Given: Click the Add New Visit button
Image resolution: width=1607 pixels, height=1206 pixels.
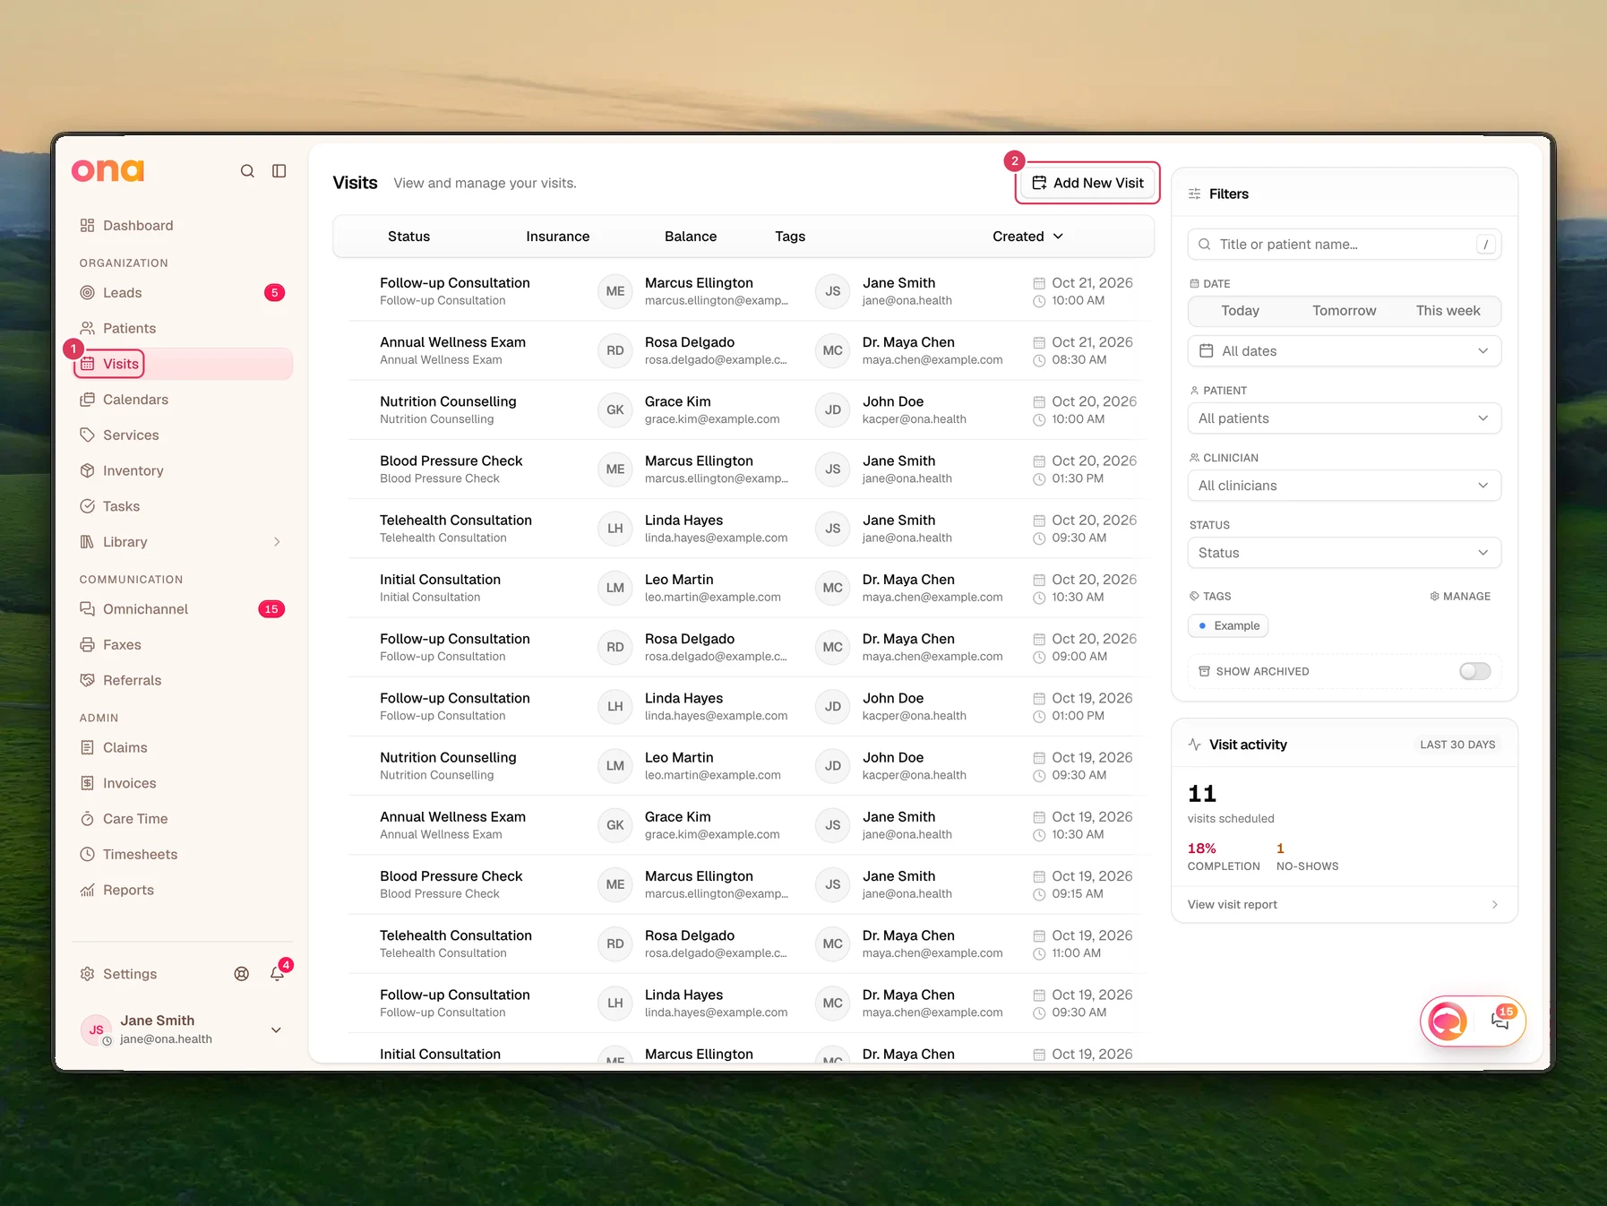Looking at the screenshot, I should coord(1087,183).
